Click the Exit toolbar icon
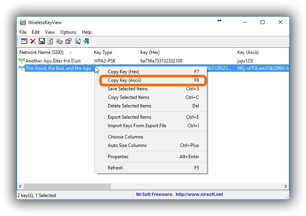306x216 pixels. (86, 41)
